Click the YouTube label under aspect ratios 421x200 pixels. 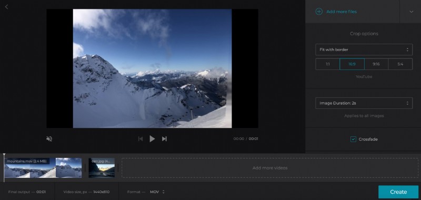(x=364, y=77)
